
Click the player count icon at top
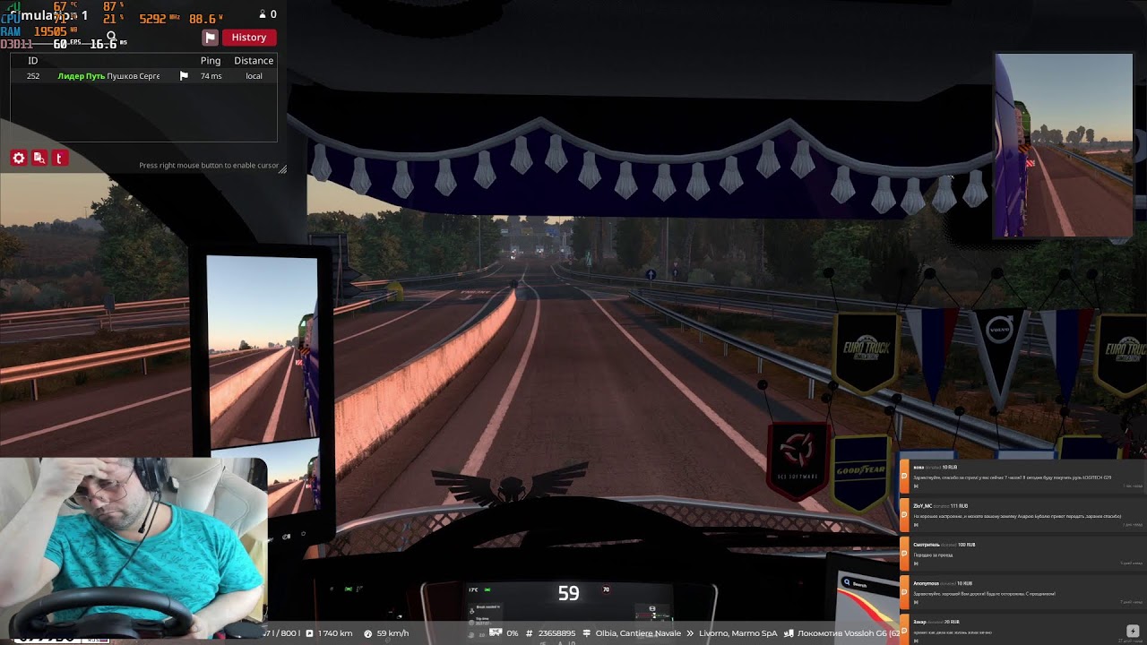click(263, 14)
